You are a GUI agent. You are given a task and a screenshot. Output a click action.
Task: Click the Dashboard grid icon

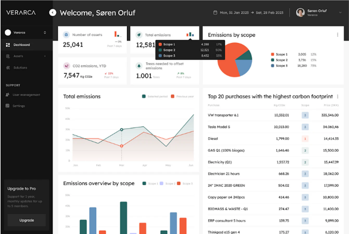[8, 45]
